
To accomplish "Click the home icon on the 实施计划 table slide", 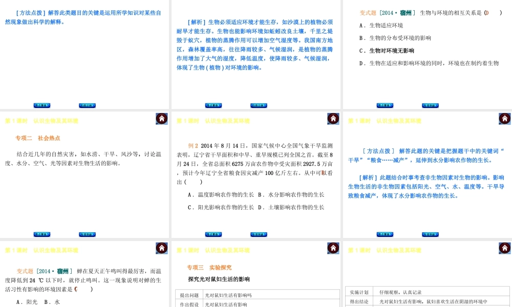I will pyautogui.click(x=504, y=248).
